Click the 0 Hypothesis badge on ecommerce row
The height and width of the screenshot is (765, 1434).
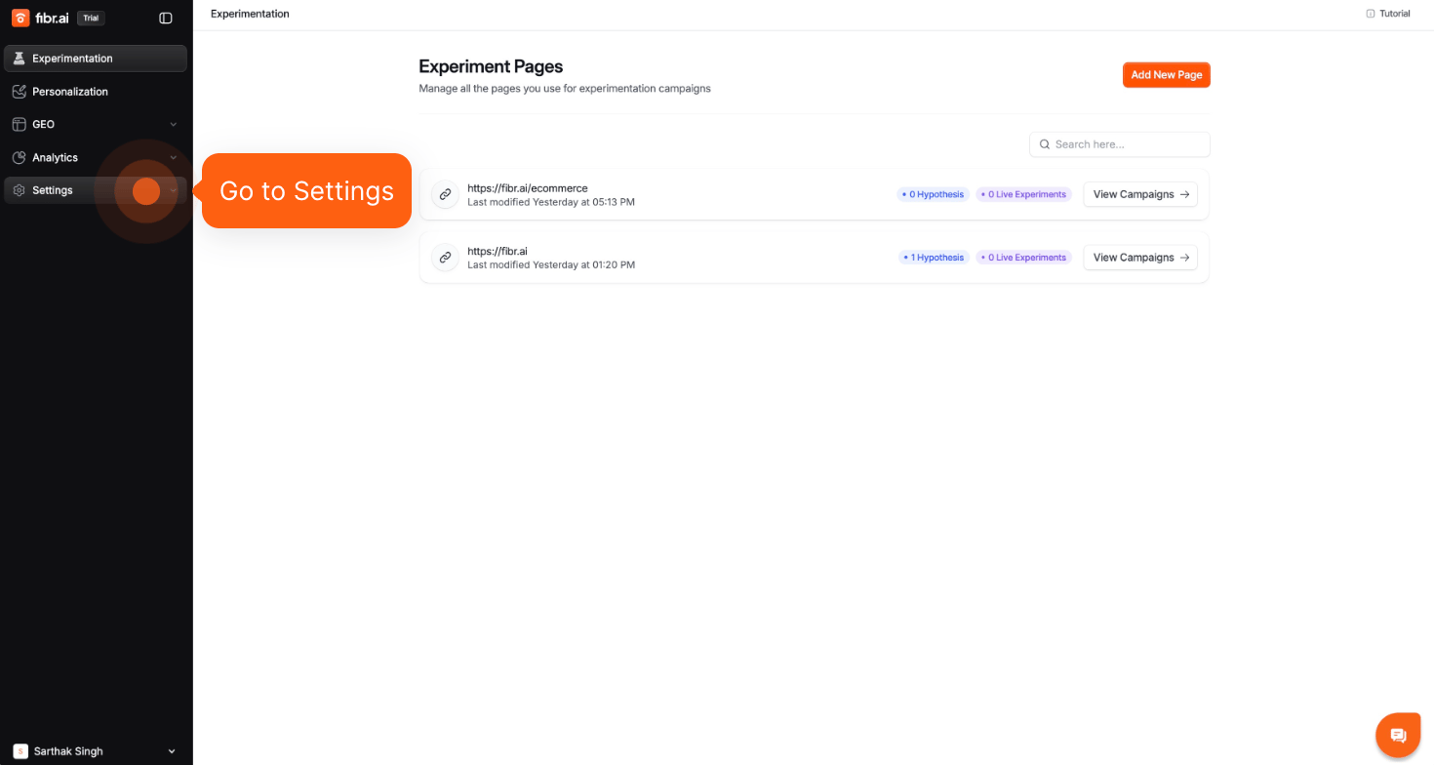[x=934, y=194]
